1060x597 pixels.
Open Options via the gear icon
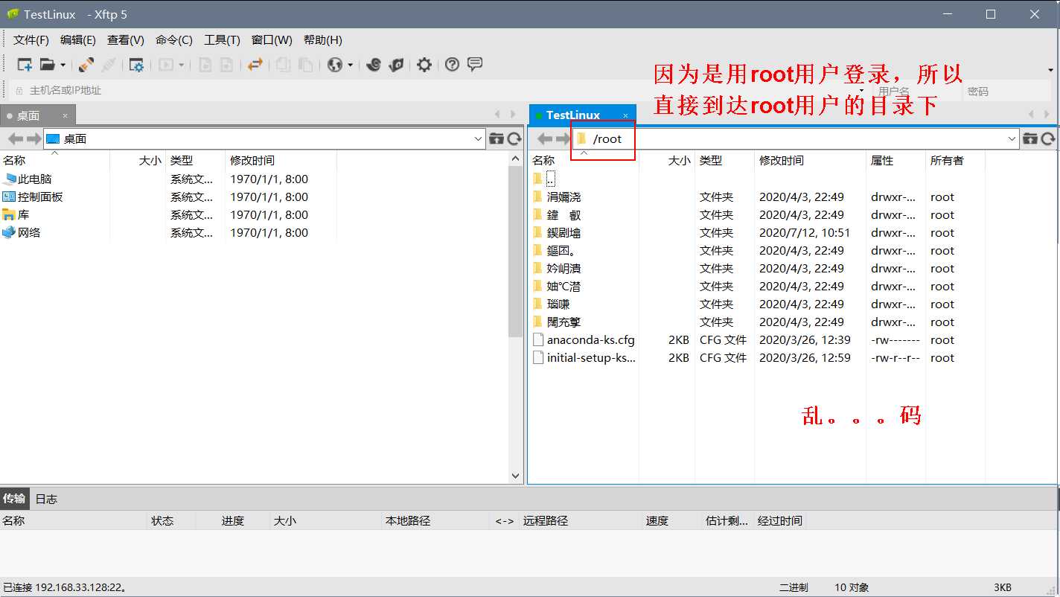[424, 65]
